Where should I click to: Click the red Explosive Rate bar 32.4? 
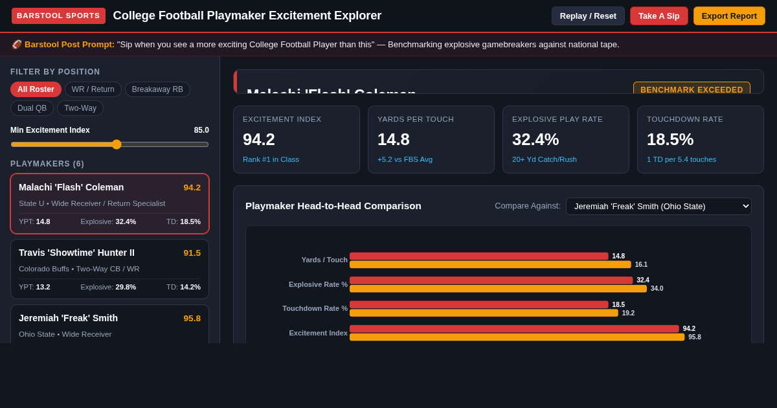491,280
